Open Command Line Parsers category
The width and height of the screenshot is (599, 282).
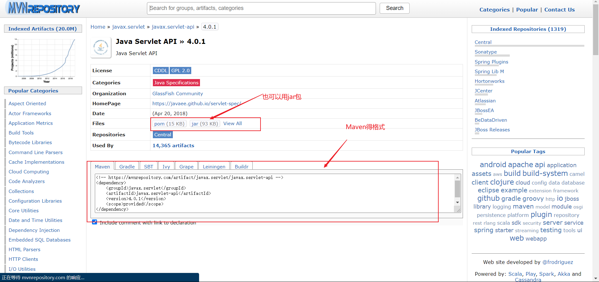[36, 153]
